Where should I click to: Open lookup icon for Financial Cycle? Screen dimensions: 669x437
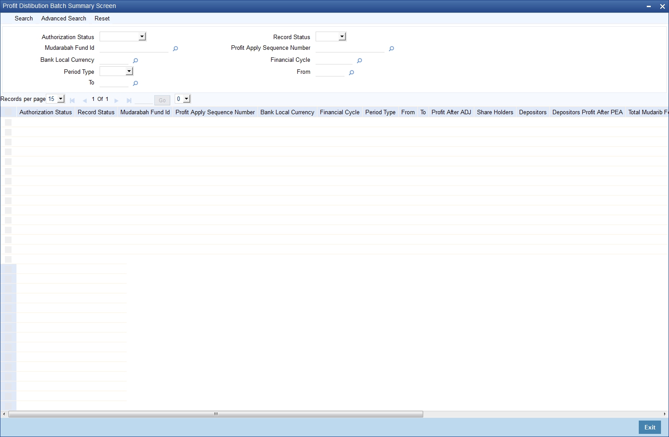[359, 60]
